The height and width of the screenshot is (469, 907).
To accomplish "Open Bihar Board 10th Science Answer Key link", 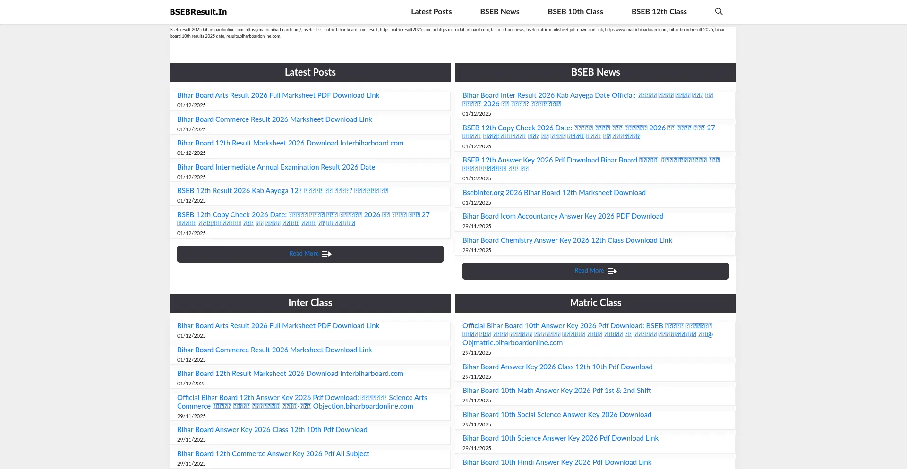I will [x=560, y=438].
